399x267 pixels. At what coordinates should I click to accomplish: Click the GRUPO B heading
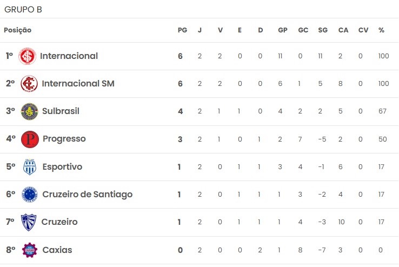(x=23, y=9)
